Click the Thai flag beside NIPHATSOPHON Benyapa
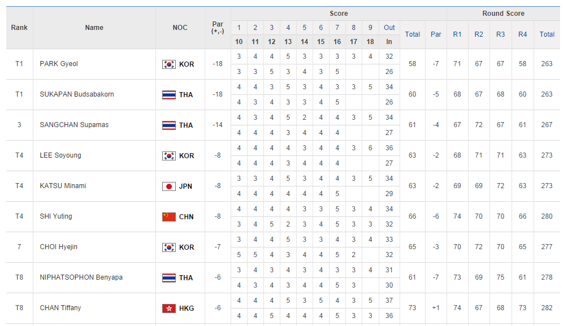Viewport: 563px width, 326px height. point(168,278)
